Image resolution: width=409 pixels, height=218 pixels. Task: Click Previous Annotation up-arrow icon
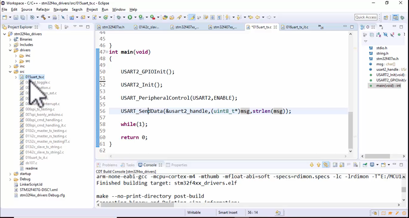pyautogui.click(x=239, y=17)
